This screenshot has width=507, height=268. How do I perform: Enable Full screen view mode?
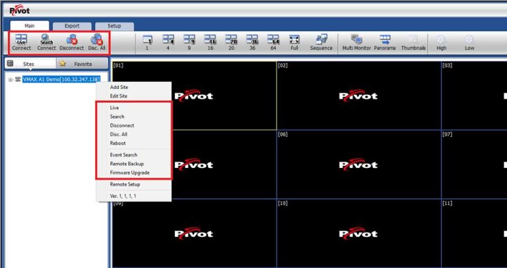[294, 43]
